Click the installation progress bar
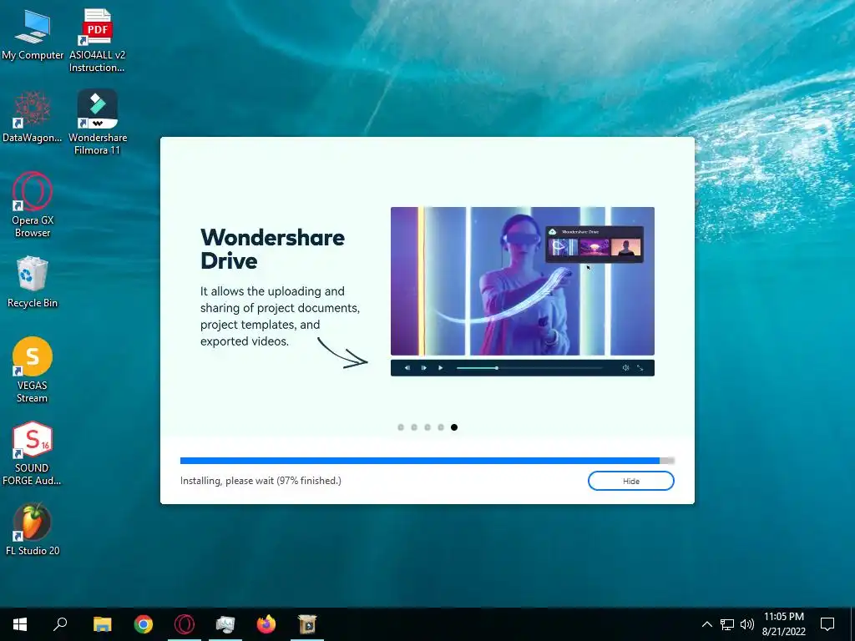The height and width of the screenshot is (641, 855). 427,461
